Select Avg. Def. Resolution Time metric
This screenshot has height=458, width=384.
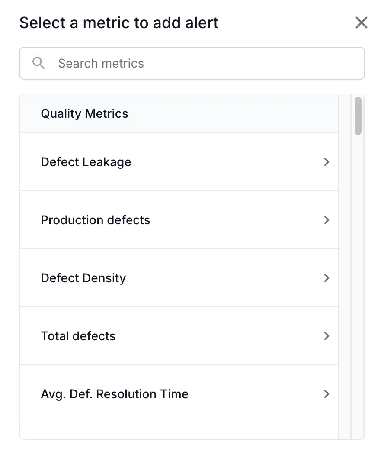click(115, 394)
